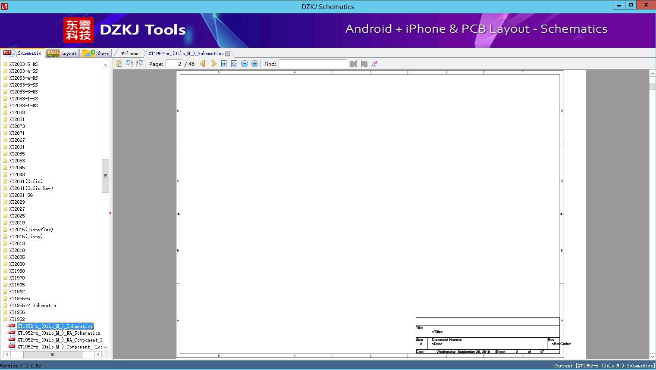Switch to the Welcome document tab
656x370 pixels.
pyautogui.click(x=130, y=53)
